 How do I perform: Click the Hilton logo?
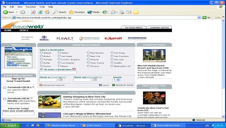point(44,38)
